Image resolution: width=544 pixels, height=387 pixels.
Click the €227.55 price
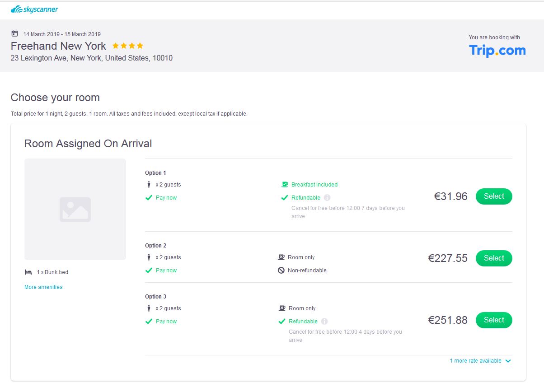pos(448,258)
